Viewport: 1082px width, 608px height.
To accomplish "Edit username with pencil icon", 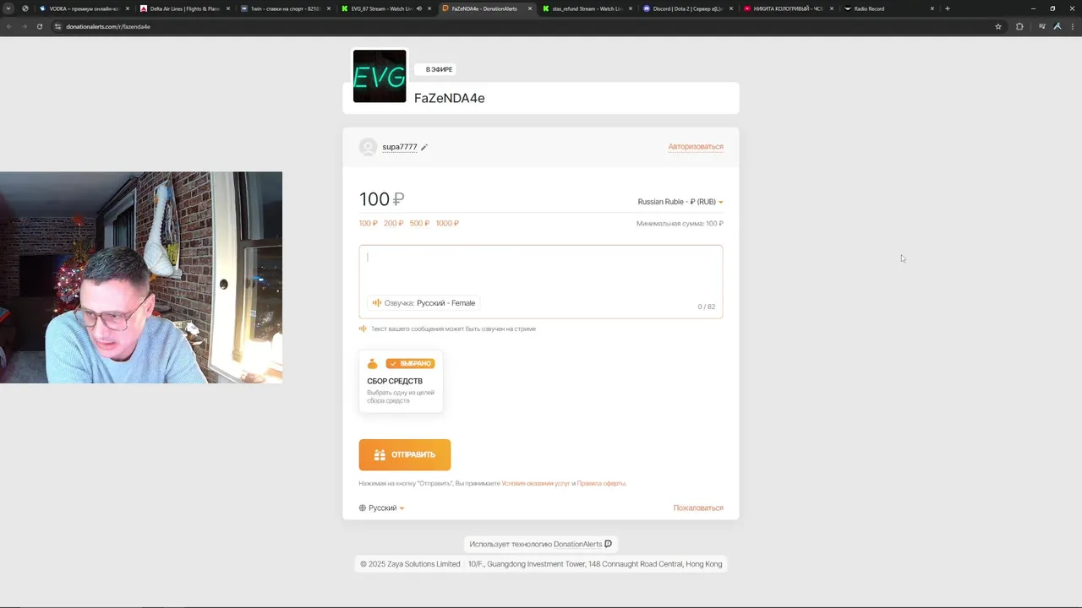I will [424, 147].
